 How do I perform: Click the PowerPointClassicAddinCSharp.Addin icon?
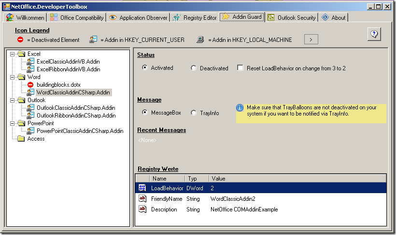(30, 131)
